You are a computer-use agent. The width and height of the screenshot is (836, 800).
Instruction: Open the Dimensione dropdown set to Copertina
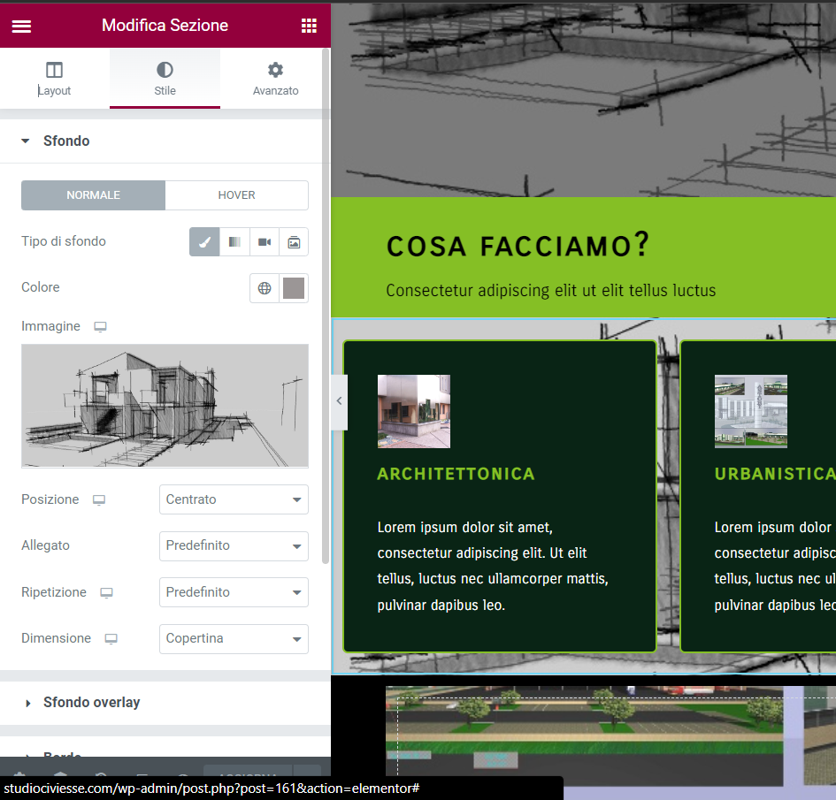coord(234,638)
